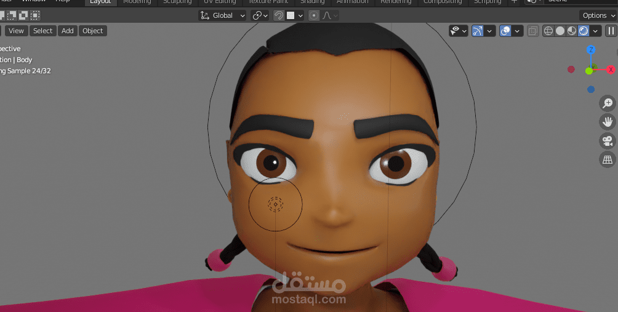Open the View menu
The image size is (618, 312).
point(16,31)
